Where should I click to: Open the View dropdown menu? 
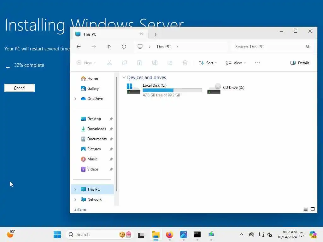(236, 63)
